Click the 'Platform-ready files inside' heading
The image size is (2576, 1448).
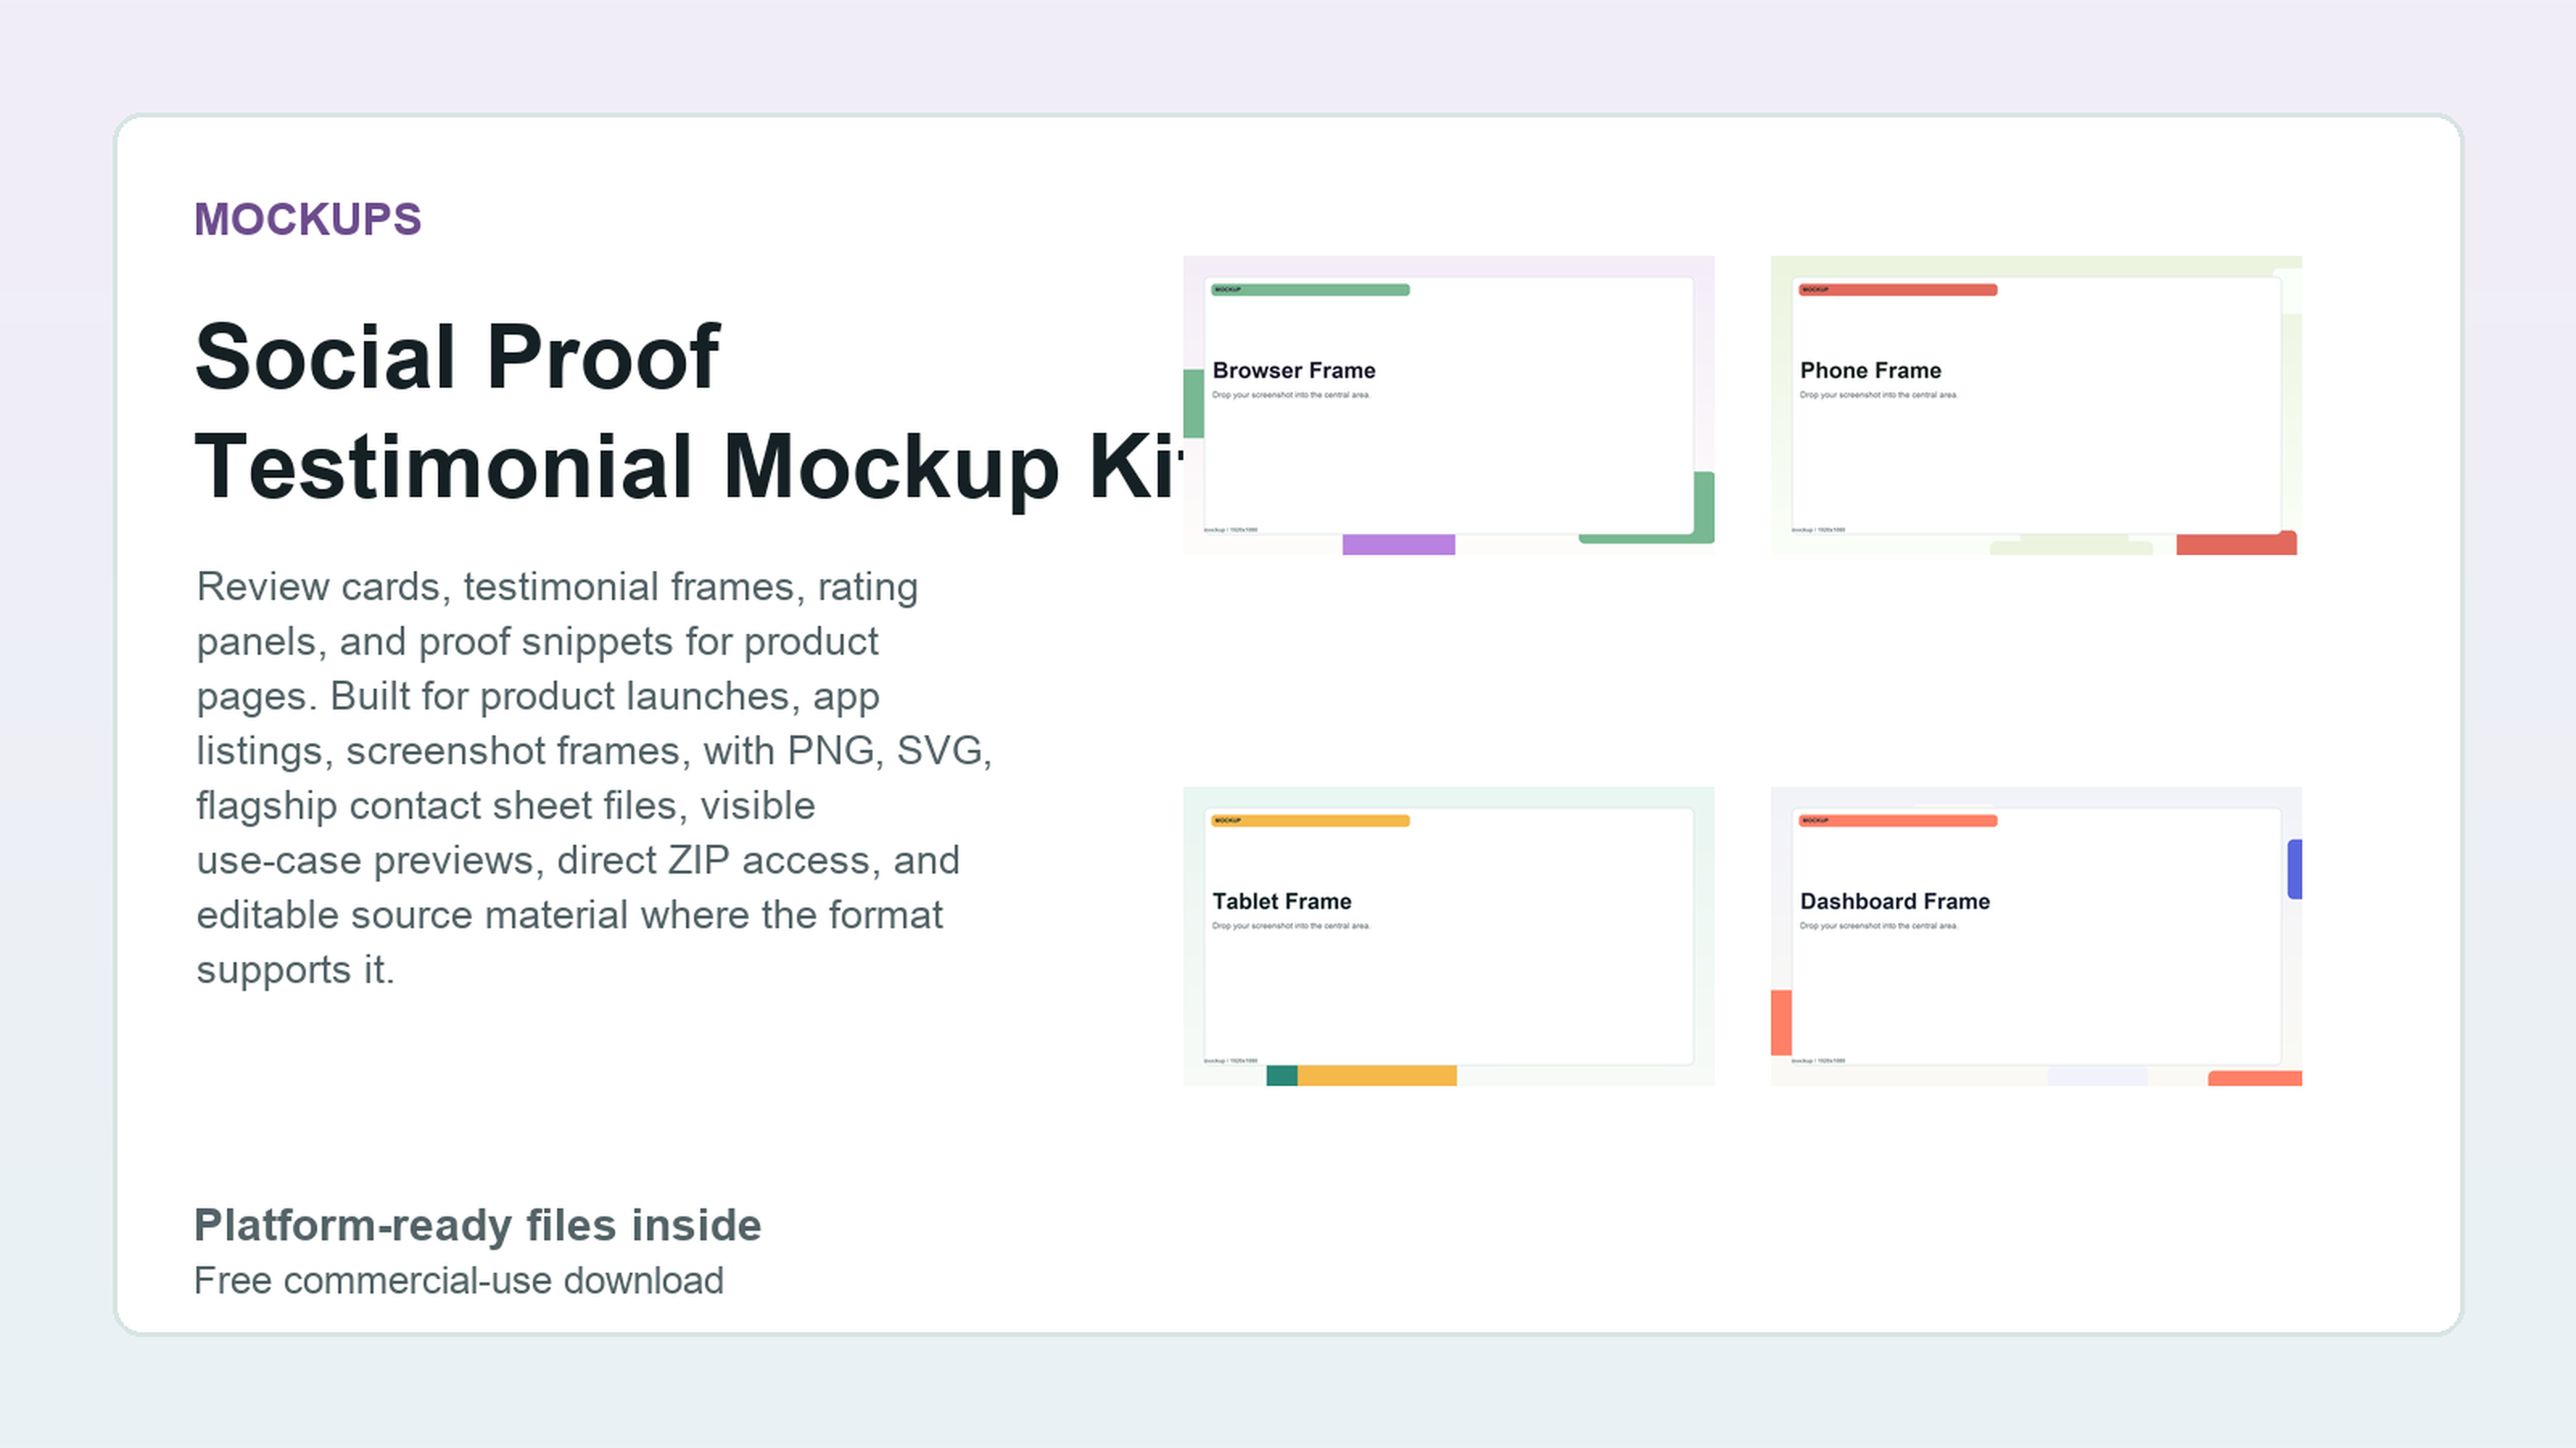(x=478, y=1225)
